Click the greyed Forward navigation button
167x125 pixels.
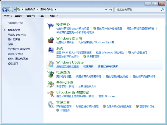(11, 10)
